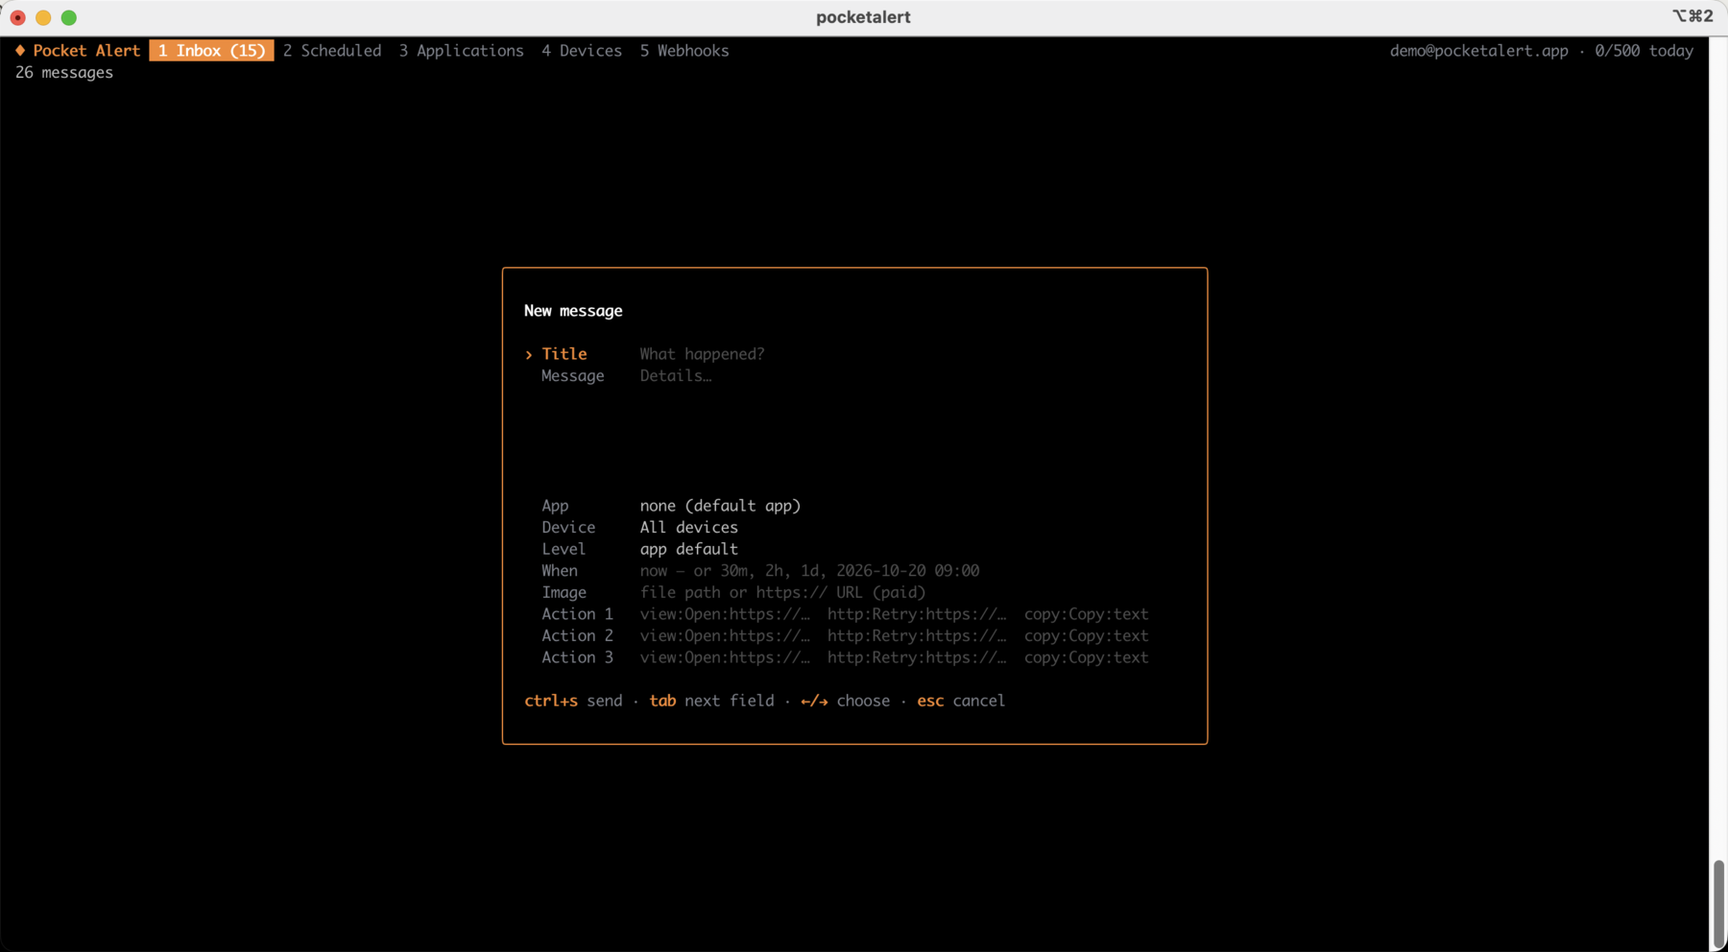Image resolution: width=1728 pixels, height=952 pixels.
Task: Switch to the Scheduled tab
Action: (332, 50)
